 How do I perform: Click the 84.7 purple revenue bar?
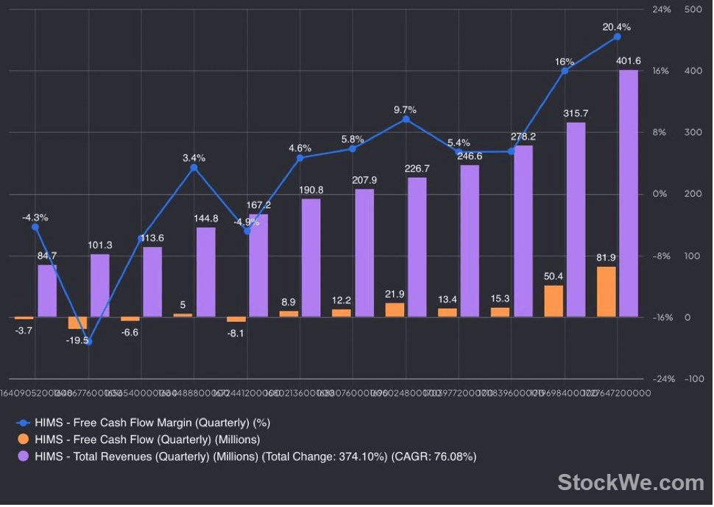47,291
